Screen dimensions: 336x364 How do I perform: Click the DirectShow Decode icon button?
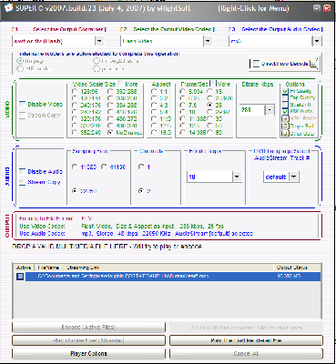click(314, 64)
